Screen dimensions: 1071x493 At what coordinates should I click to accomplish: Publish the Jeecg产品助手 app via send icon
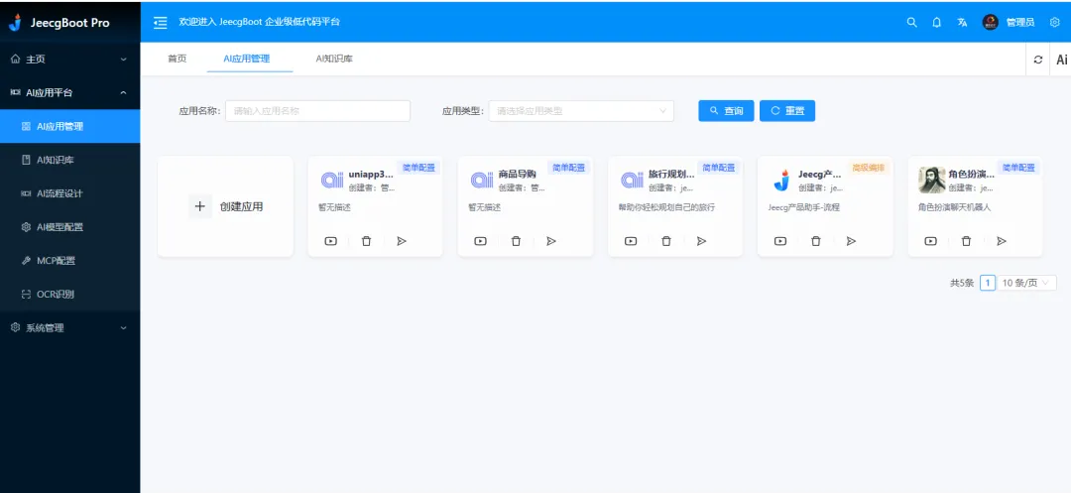coord(851,241)
